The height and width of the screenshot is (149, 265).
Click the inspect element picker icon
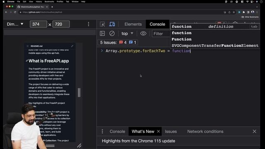click(102, 24)
